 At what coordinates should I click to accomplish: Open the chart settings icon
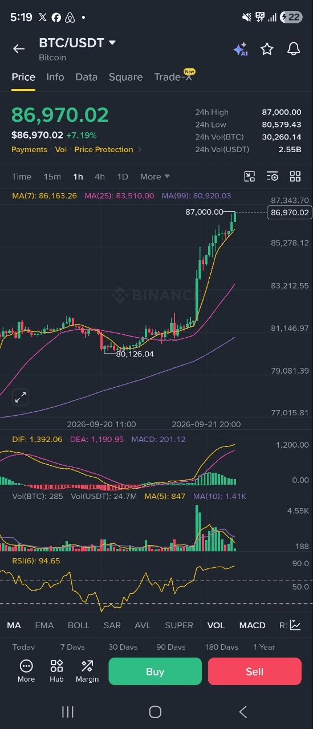tap(273, 177)
